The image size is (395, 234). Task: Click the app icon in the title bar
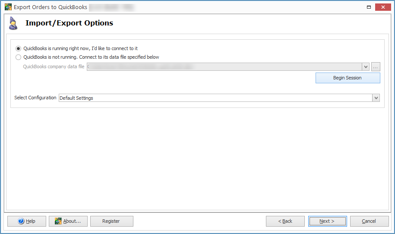(x=8, y=7)
